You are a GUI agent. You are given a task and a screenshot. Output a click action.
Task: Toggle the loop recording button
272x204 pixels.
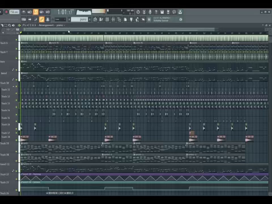click(x=48, y=12)
